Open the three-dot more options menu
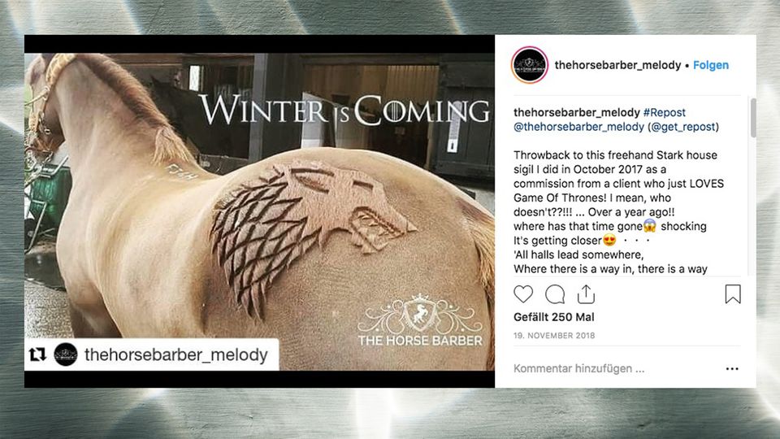The height and width of the screenshot is (439, 780). (x=732, y=369)
